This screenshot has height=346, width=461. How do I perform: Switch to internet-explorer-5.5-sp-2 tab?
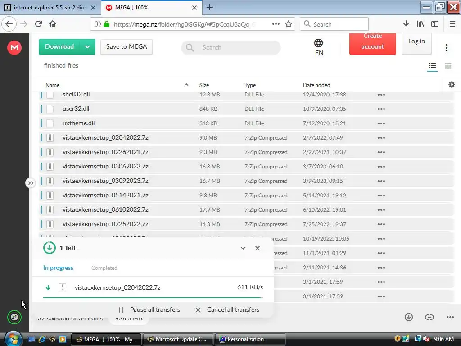(x=50, y=8)
